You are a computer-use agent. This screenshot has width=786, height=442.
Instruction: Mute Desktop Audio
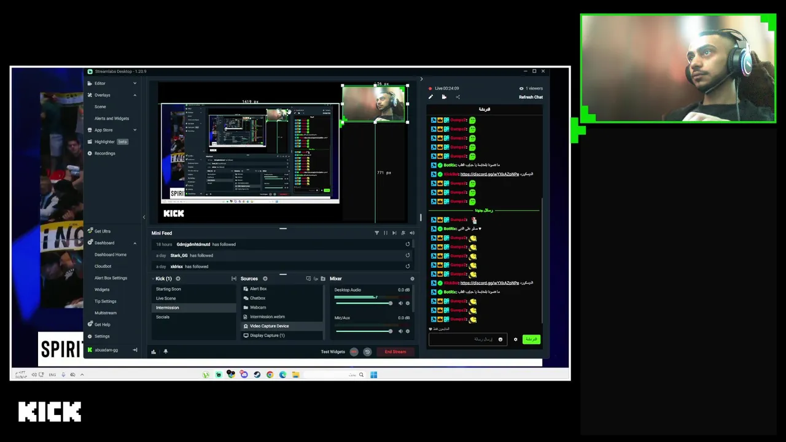[400, 303]
